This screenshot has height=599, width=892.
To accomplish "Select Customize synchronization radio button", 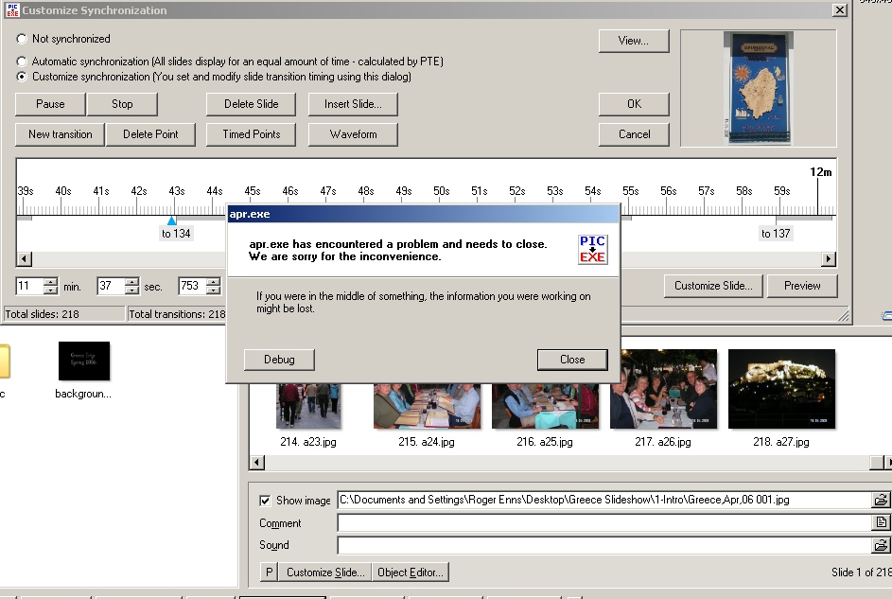I will click(22, 77).
